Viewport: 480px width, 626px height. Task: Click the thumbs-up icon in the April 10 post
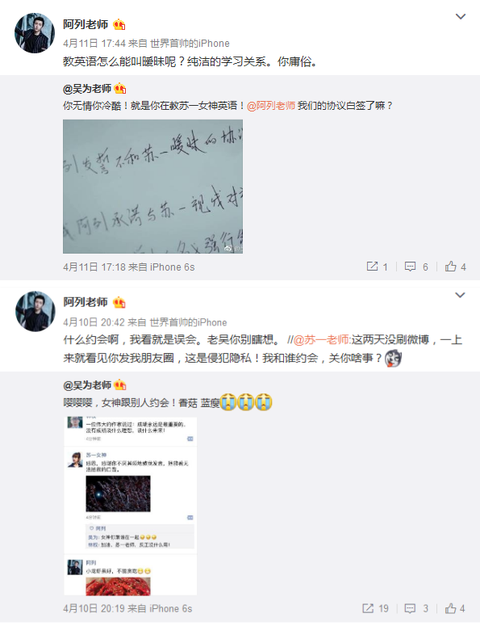[455, 608]
